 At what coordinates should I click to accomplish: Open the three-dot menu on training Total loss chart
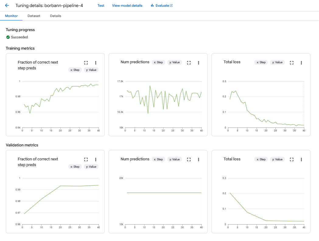click(301, 62)
